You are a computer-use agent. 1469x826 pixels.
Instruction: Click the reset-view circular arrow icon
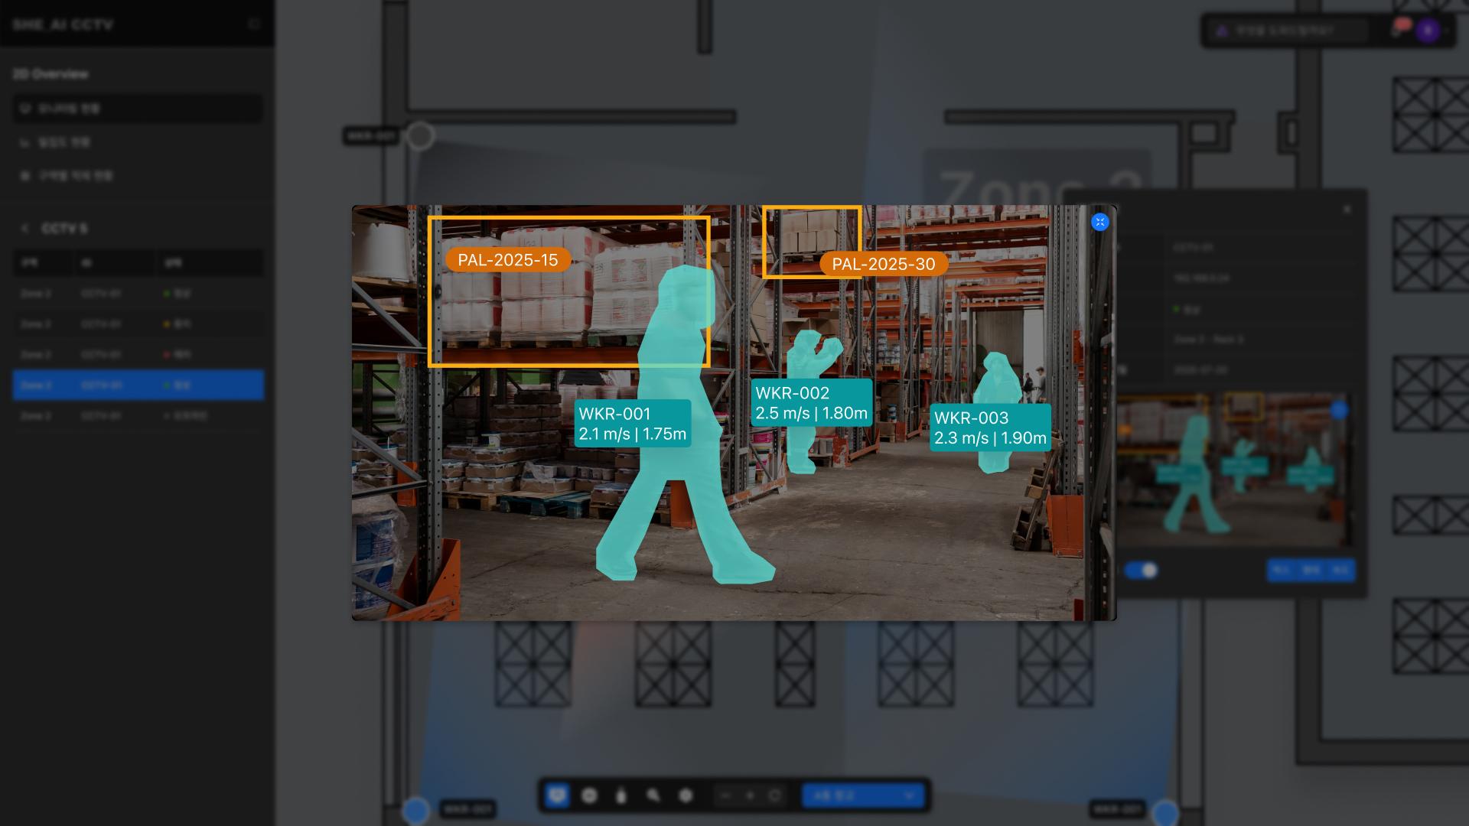[x=774, y=795]
